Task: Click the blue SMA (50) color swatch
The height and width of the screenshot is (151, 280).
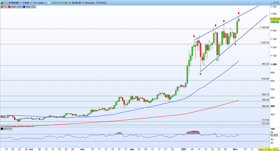Action: tap(24, 7)
